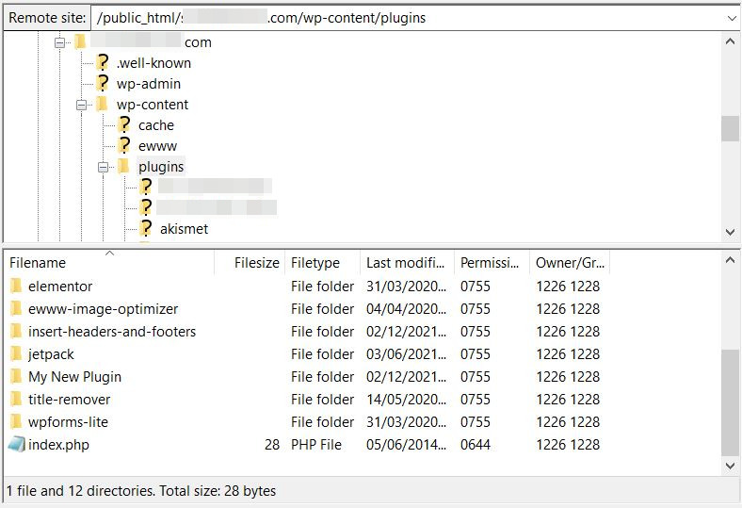Collapse the wp-content tree node

point(82,105)
